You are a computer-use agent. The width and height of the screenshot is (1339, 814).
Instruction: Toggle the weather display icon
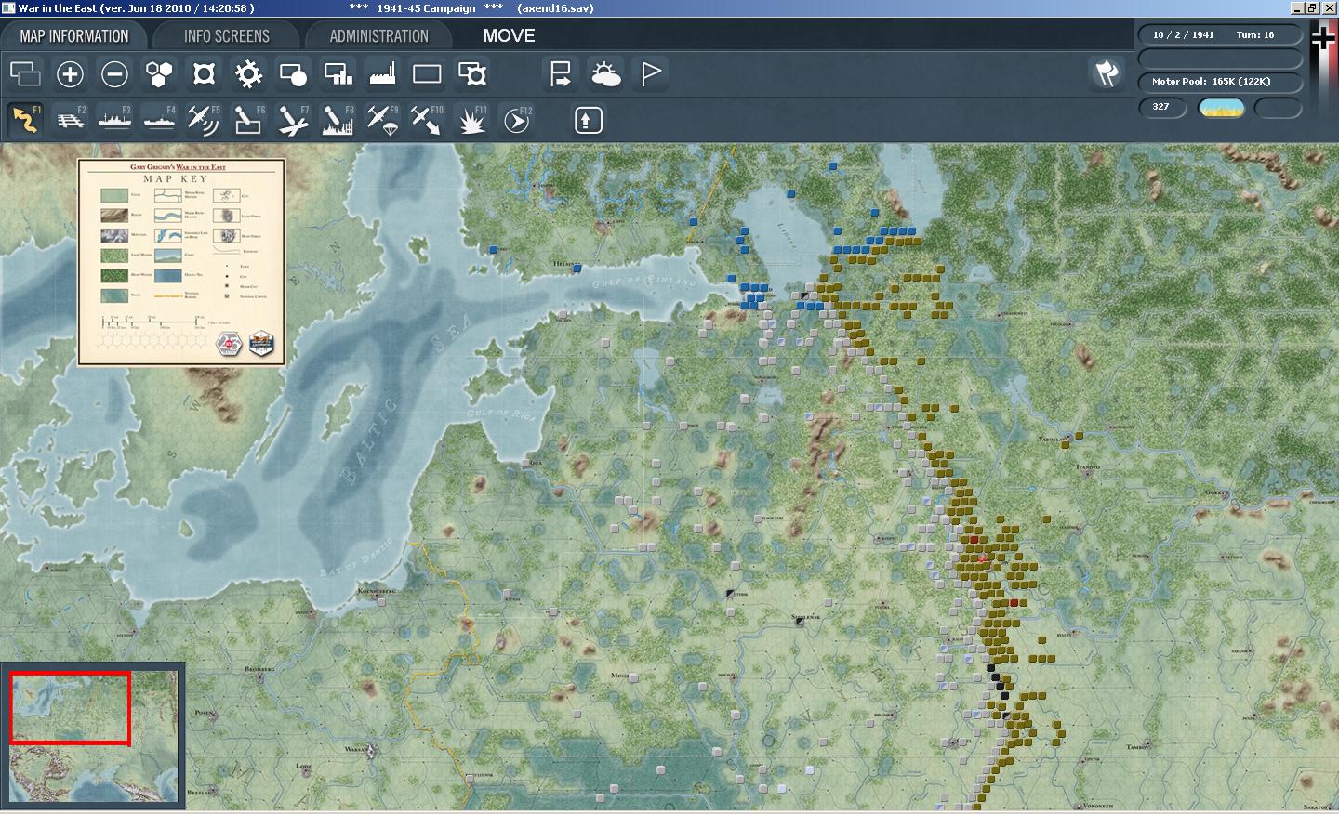(x=605, y=74)
